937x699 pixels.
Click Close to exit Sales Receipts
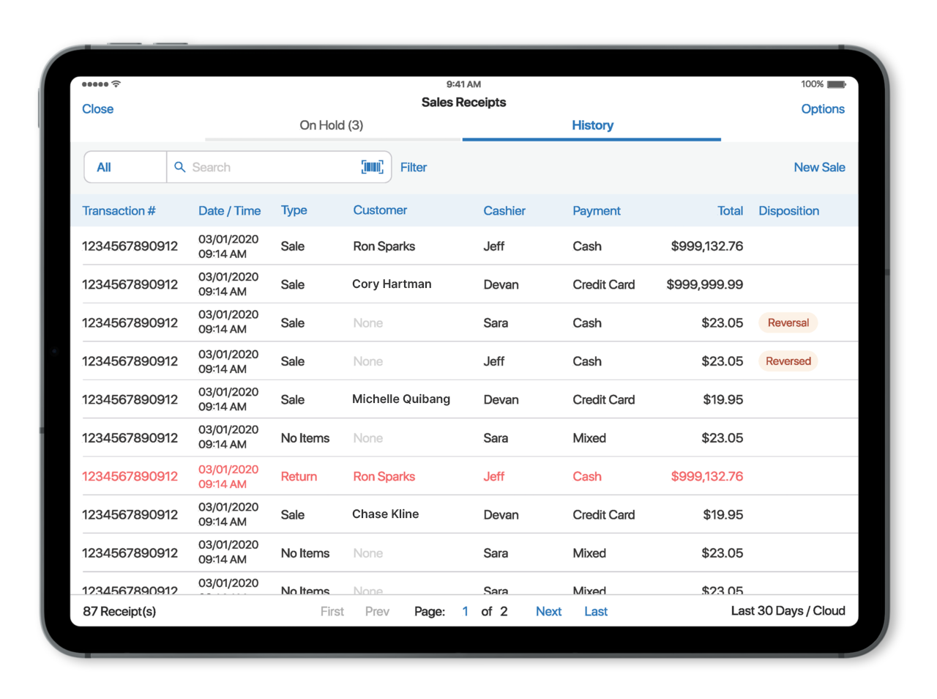coord(97,108)
